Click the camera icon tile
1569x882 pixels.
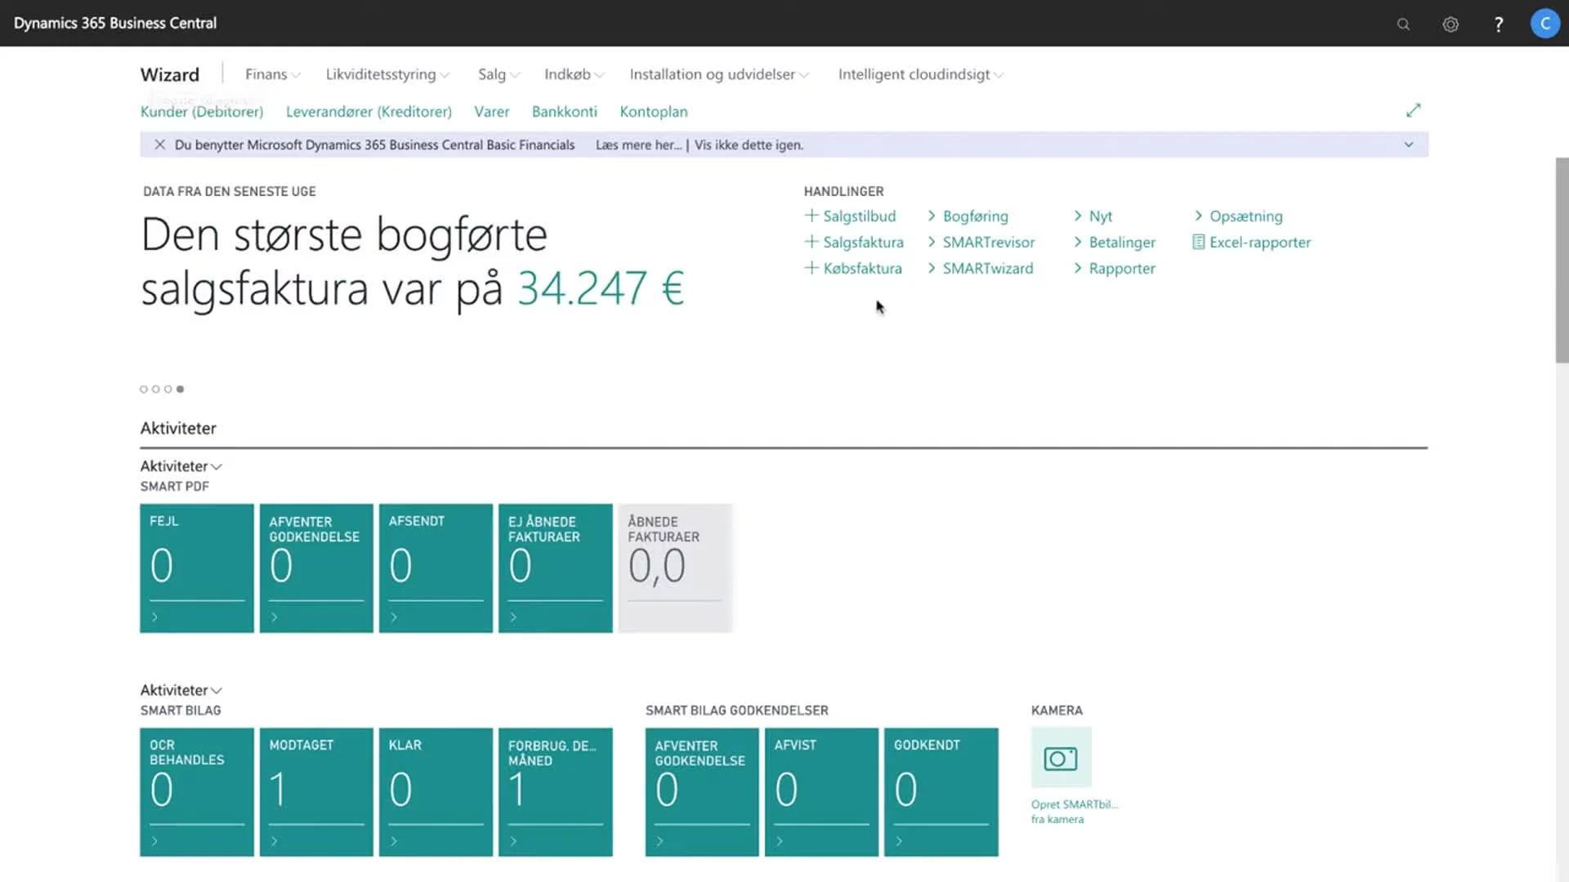point(1061,758)
